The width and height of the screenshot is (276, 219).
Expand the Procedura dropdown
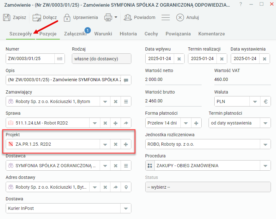265,166
